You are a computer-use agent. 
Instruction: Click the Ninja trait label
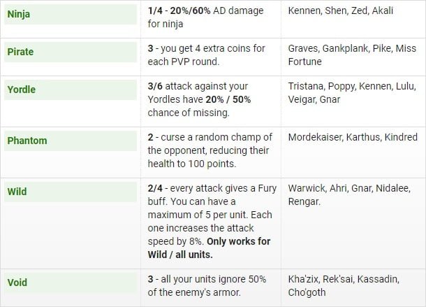coord(20,13)
